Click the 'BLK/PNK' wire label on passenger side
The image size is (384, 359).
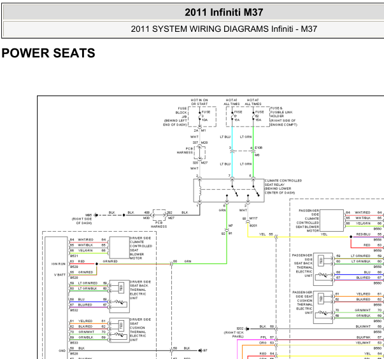point(364,337)
